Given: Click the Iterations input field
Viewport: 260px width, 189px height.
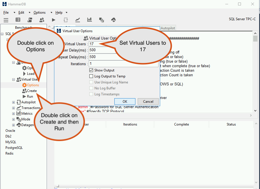Looking at the screenshot, I should pos(123,64).
